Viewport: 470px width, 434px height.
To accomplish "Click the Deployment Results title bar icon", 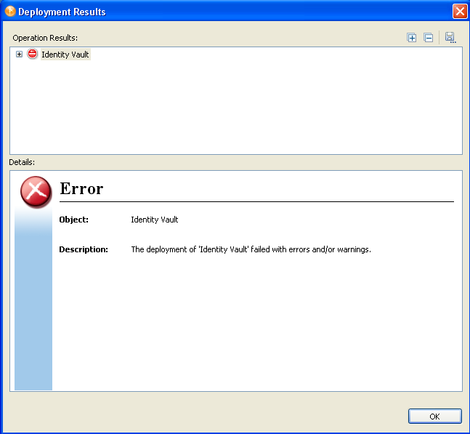I will [10, 12].
